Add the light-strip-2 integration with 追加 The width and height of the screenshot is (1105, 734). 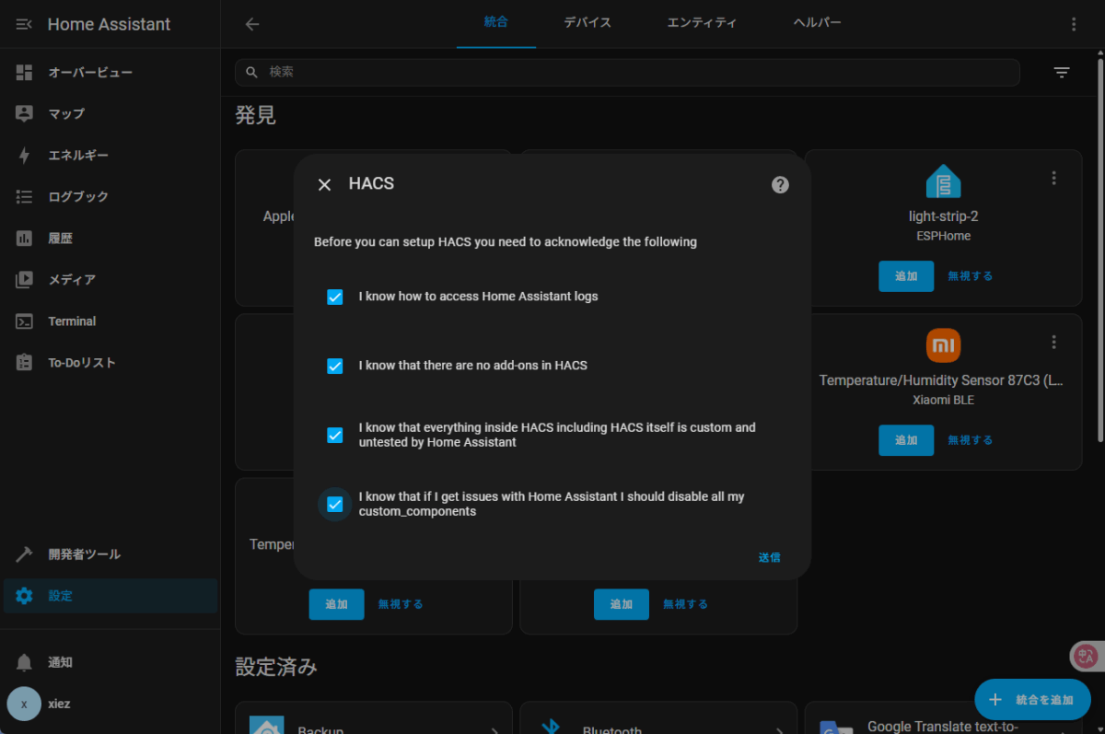pyautogui.click(x=906, y=275)
